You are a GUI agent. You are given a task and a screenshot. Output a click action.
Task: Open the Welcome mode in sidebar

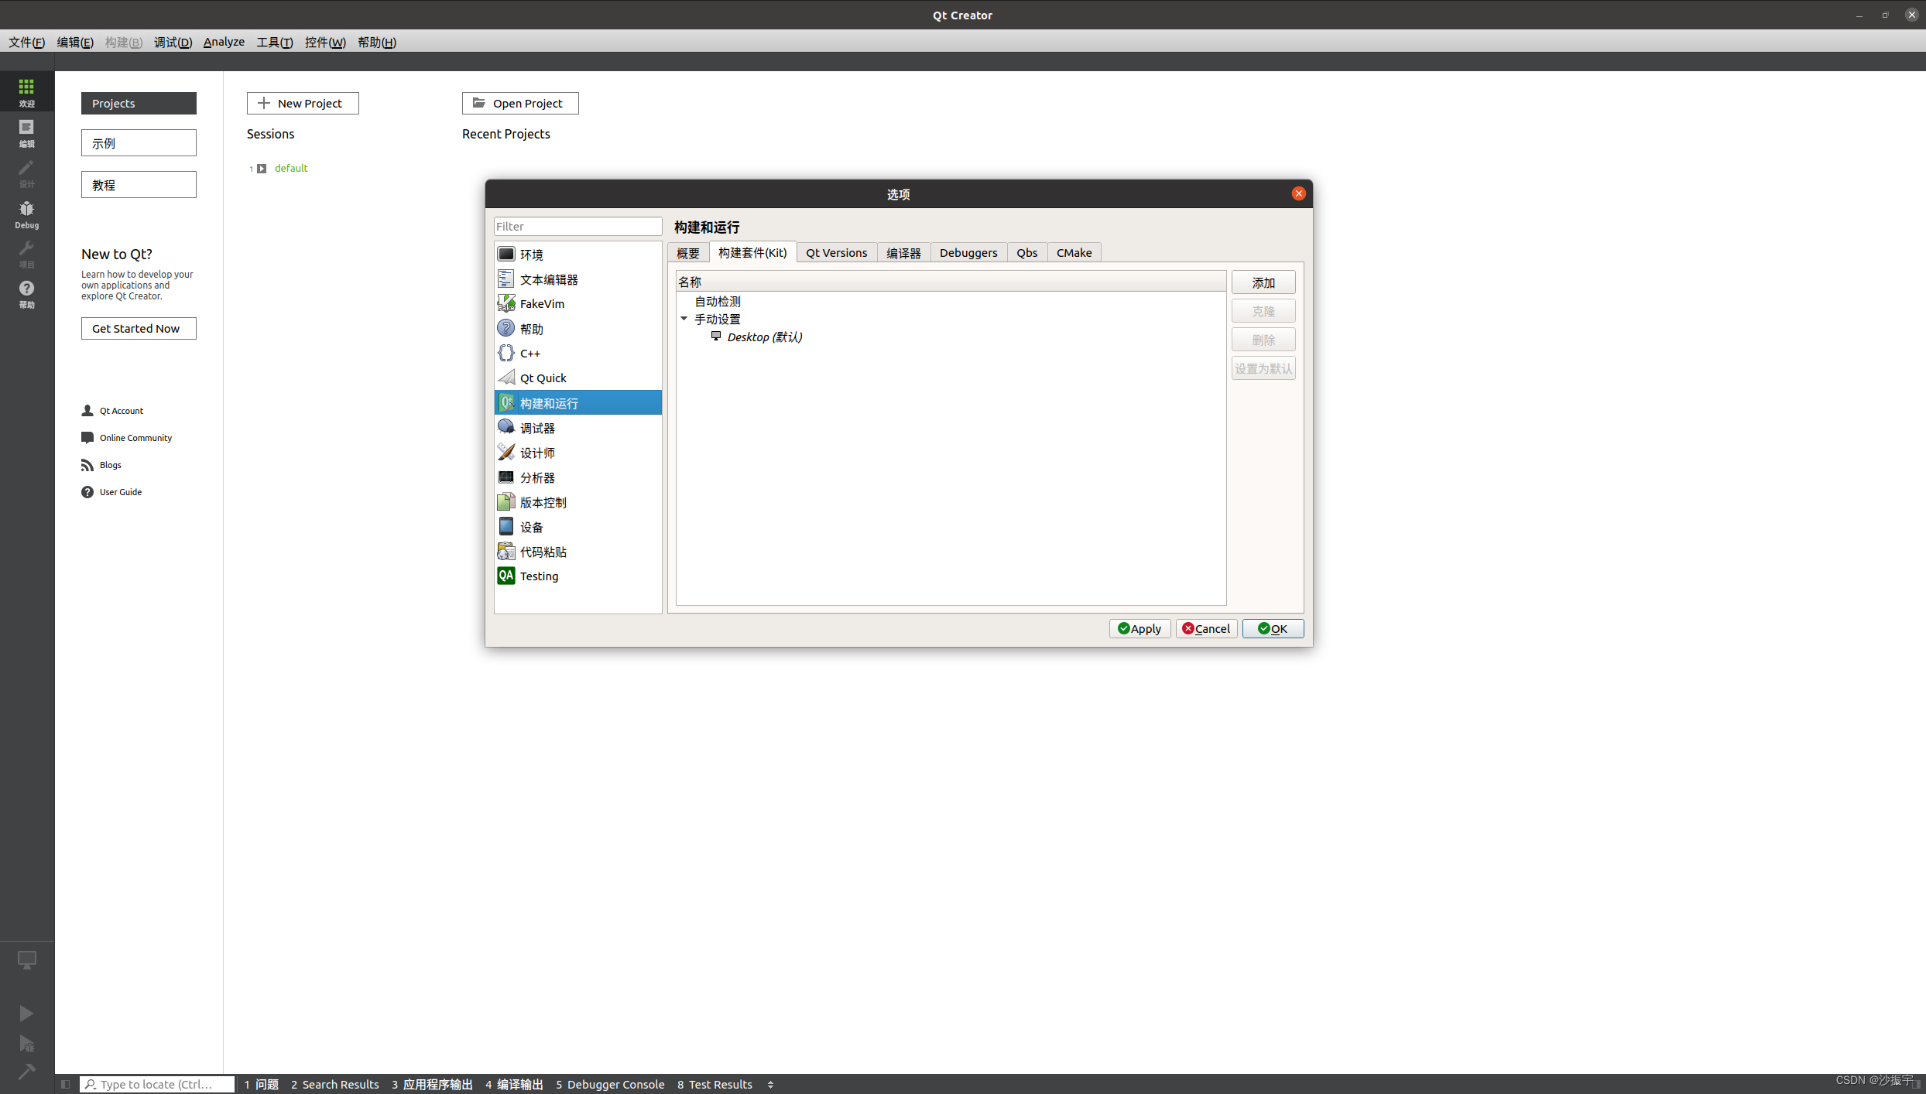click(26, 92)
